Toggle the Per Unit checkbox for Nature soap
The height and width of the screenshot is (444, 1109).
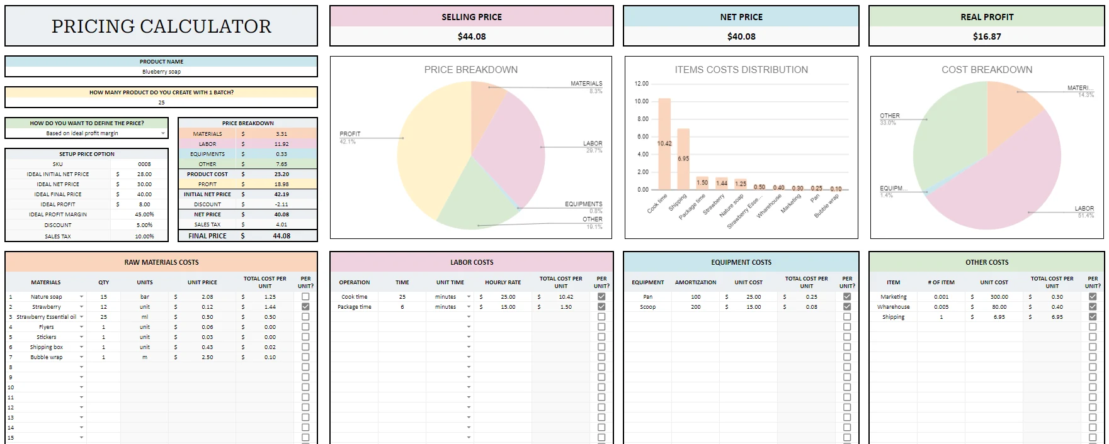point(305,296)
